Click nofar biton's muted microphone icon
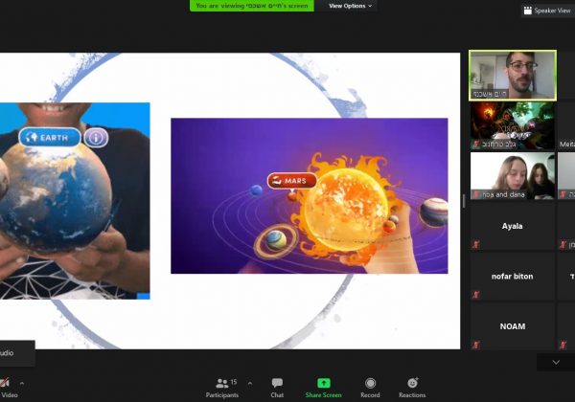 click(476, 295)
